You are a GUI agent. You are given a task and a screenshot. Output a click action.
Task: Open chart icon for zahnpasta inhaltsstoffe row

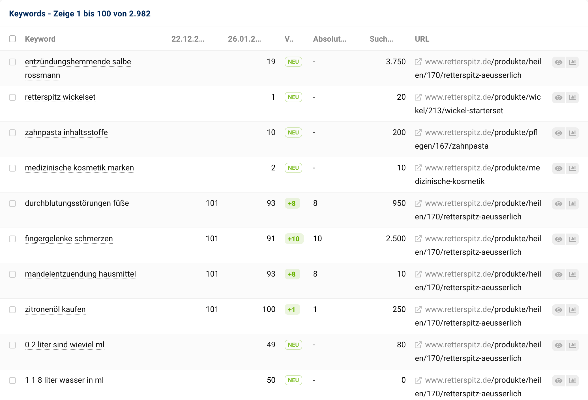tap(572, 133)
